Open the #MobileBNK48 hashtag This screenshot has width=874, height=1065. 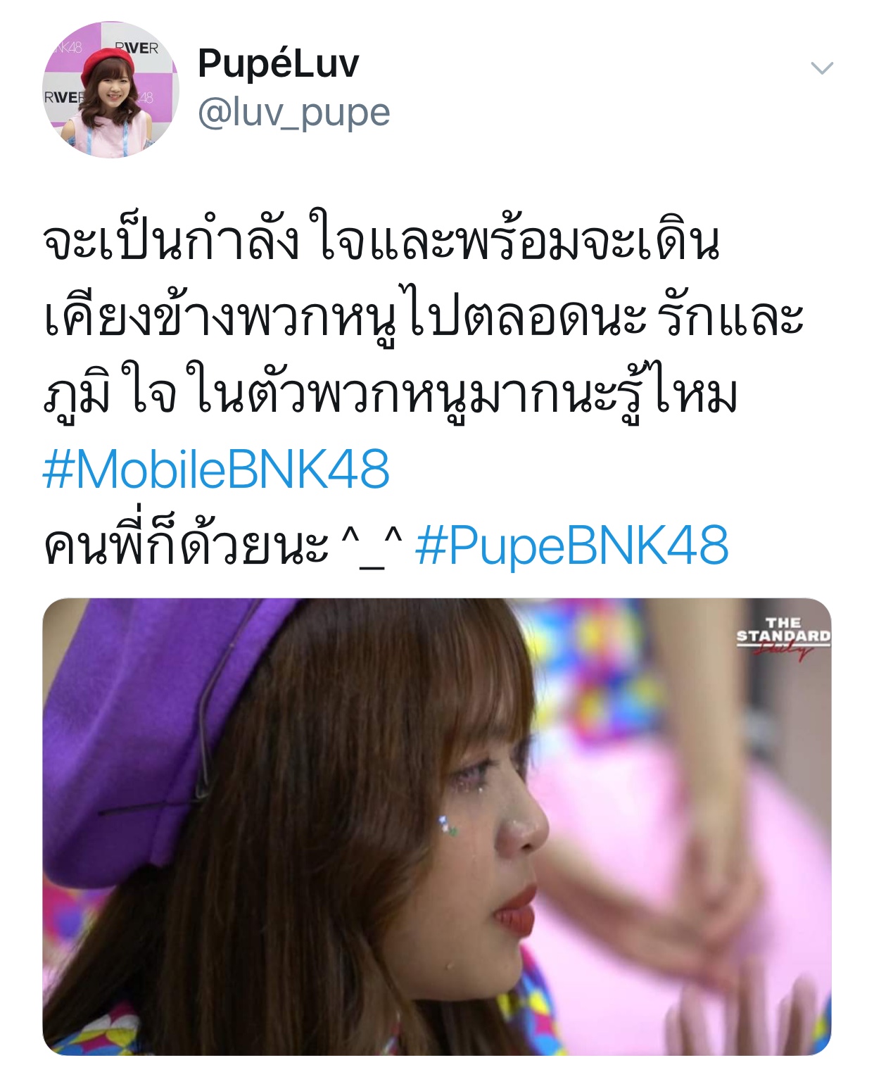[x=216, y=470]
